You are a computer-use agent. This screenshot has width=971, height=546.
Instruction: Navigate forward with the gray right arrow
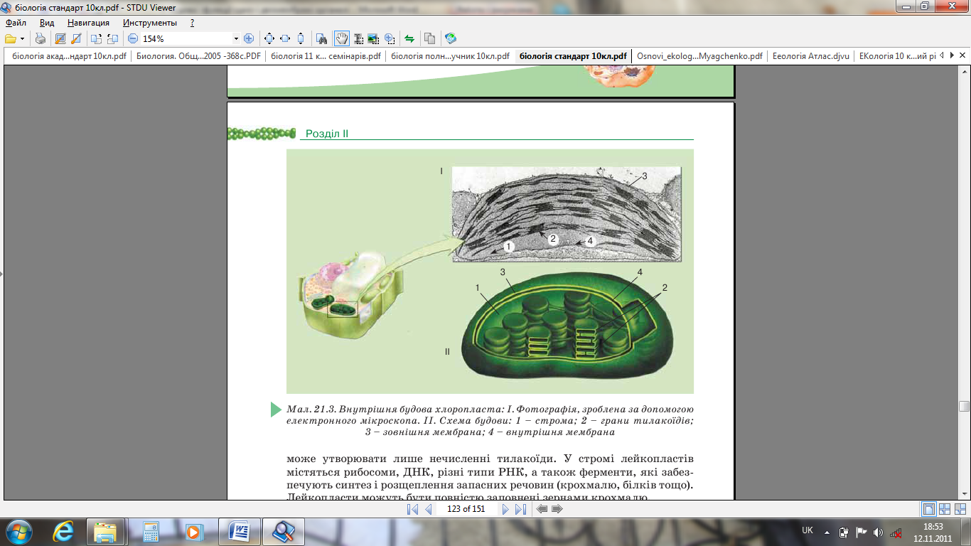[557, 509]
